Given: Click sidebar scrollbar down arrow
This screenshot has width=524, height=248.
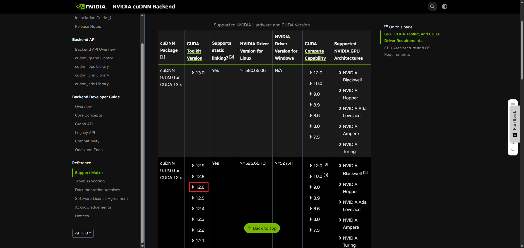Looking at the screenshot, I should coord(142,246).
